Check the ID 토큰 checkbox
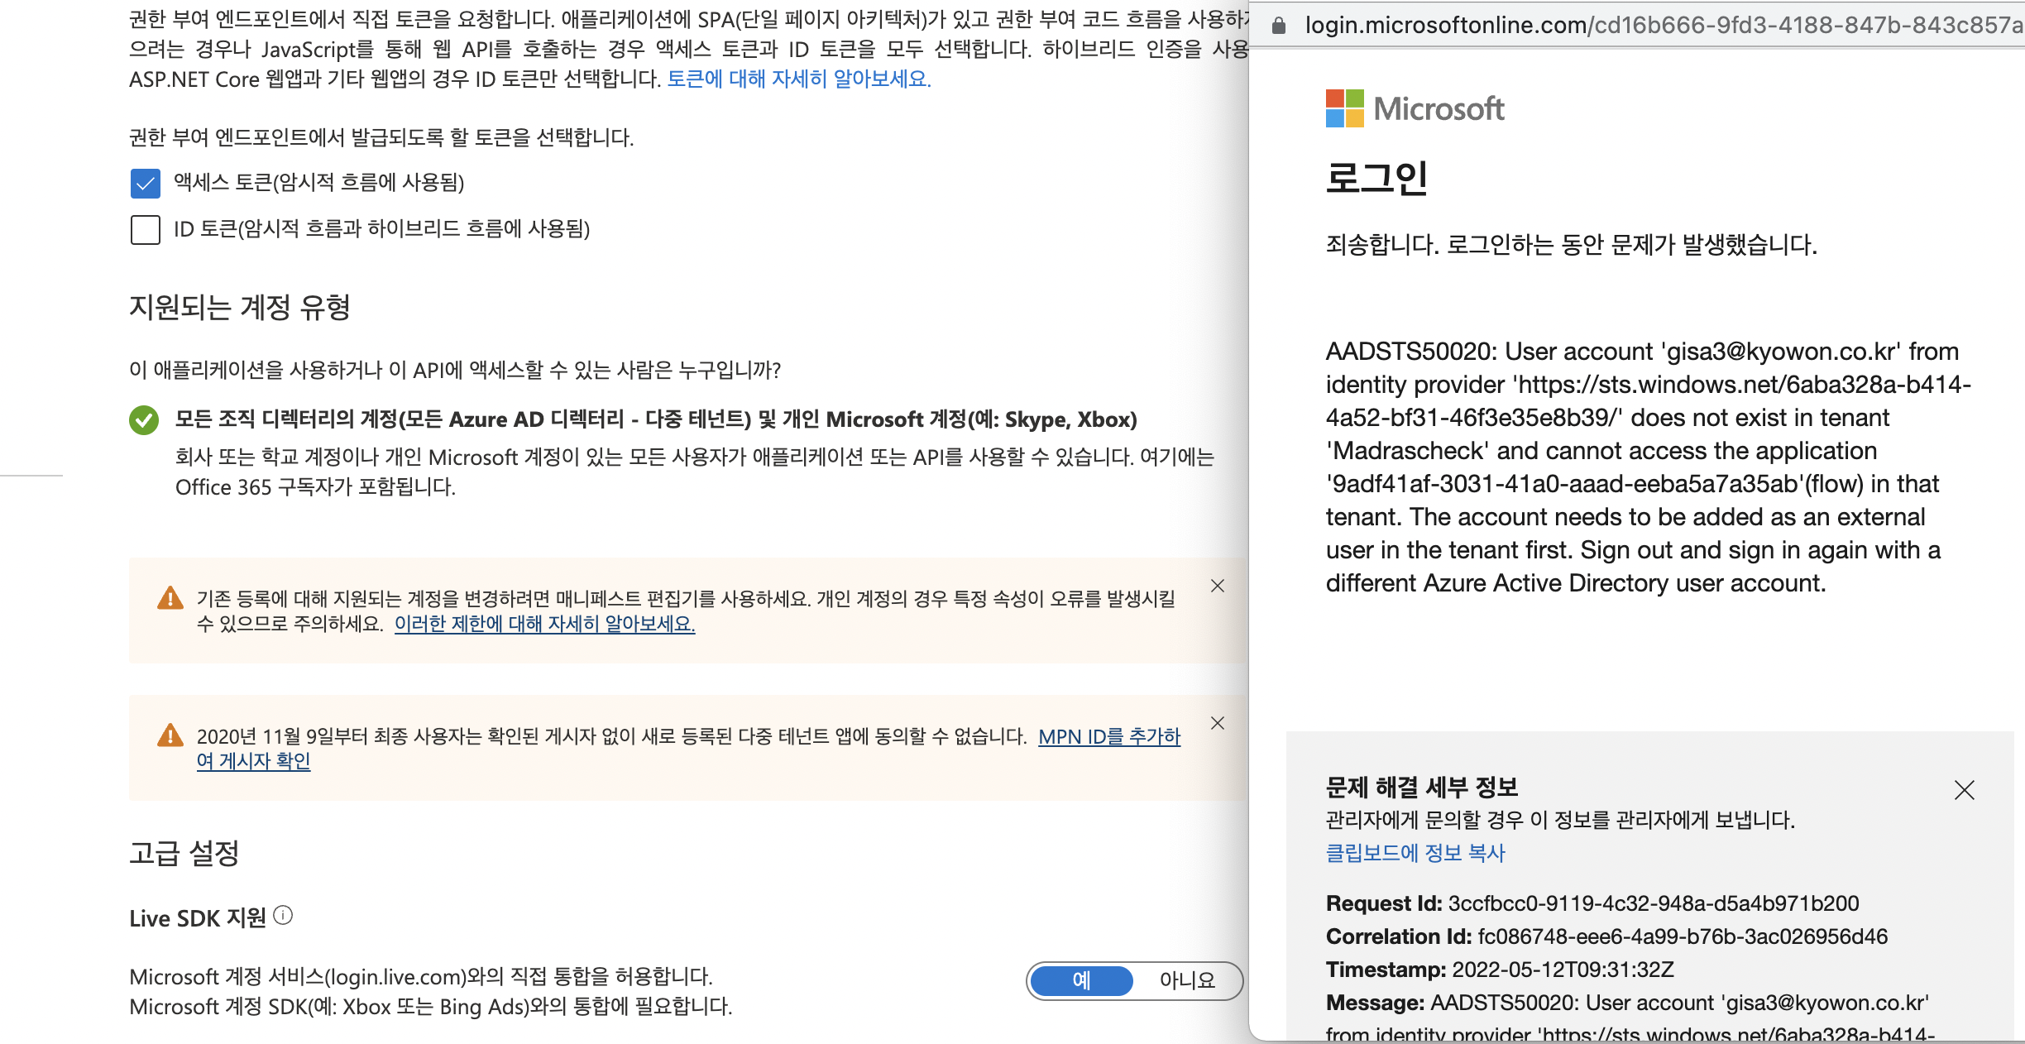 (x=146, y=230)
